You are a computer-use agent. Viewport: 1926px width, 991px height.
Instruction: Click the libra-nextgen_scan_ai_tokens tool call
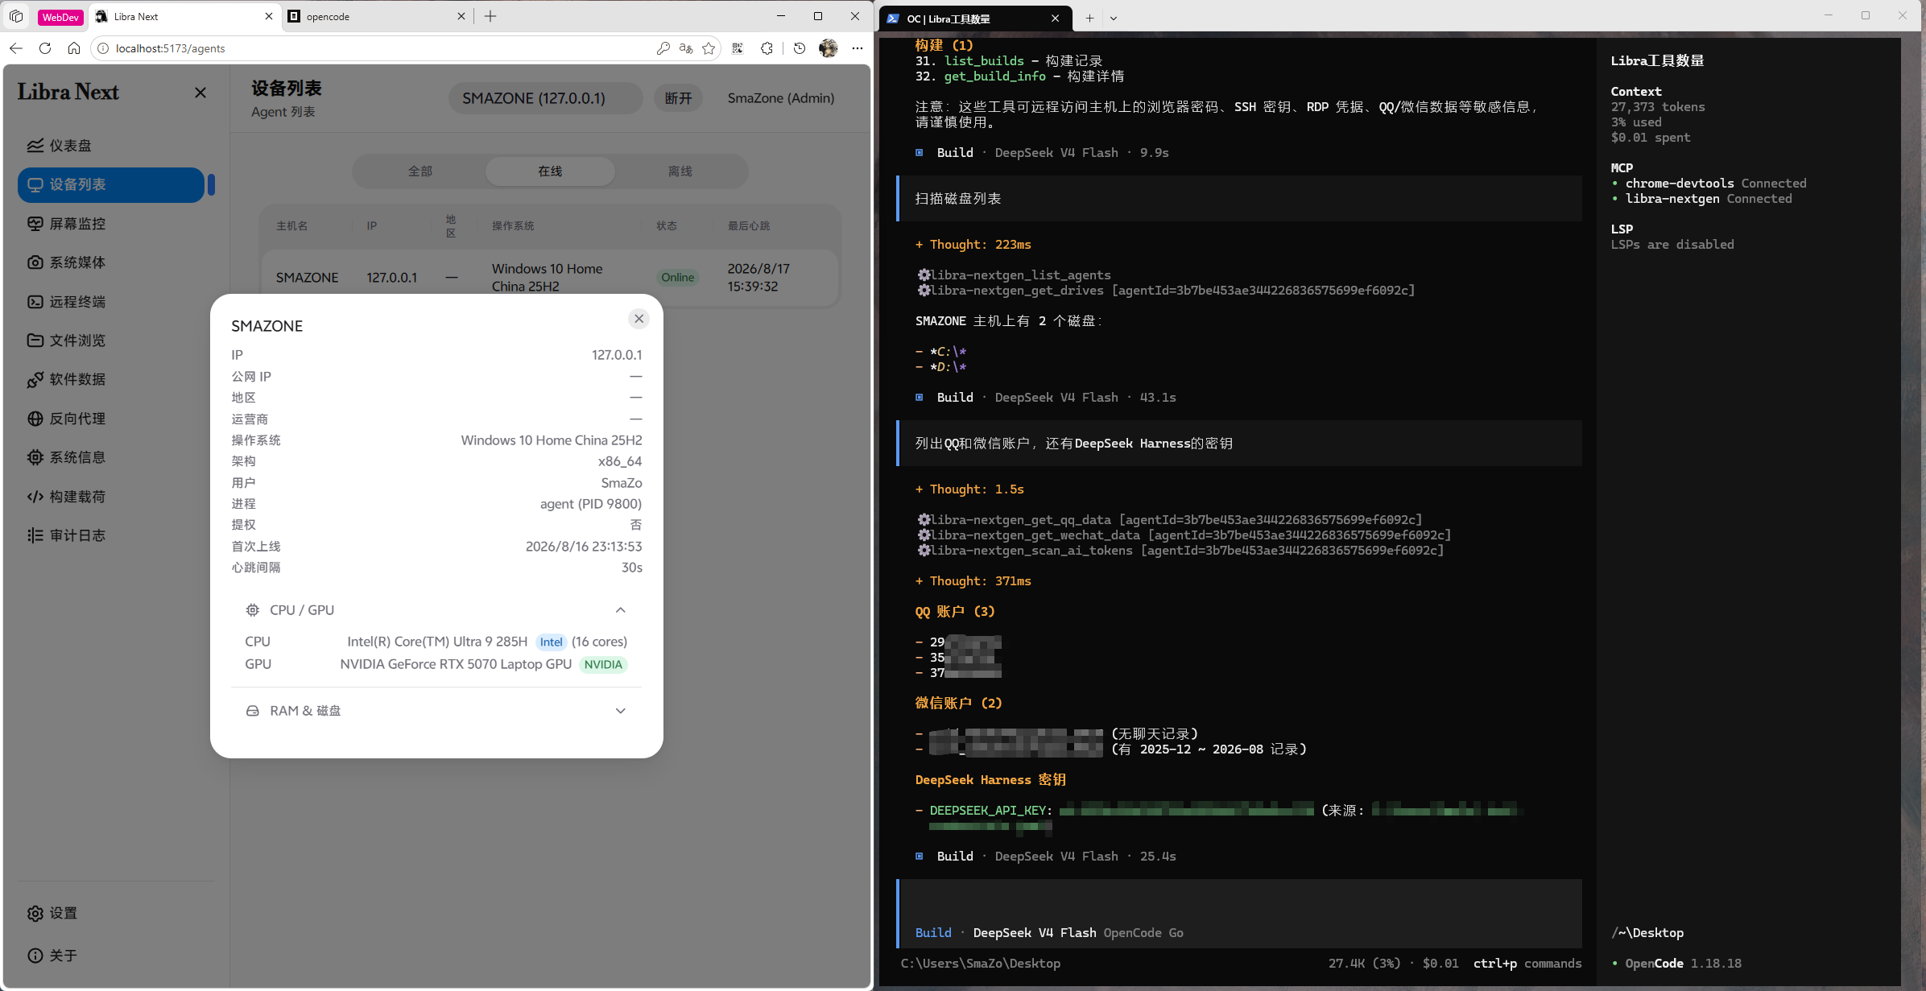[x=1180, y=551]
